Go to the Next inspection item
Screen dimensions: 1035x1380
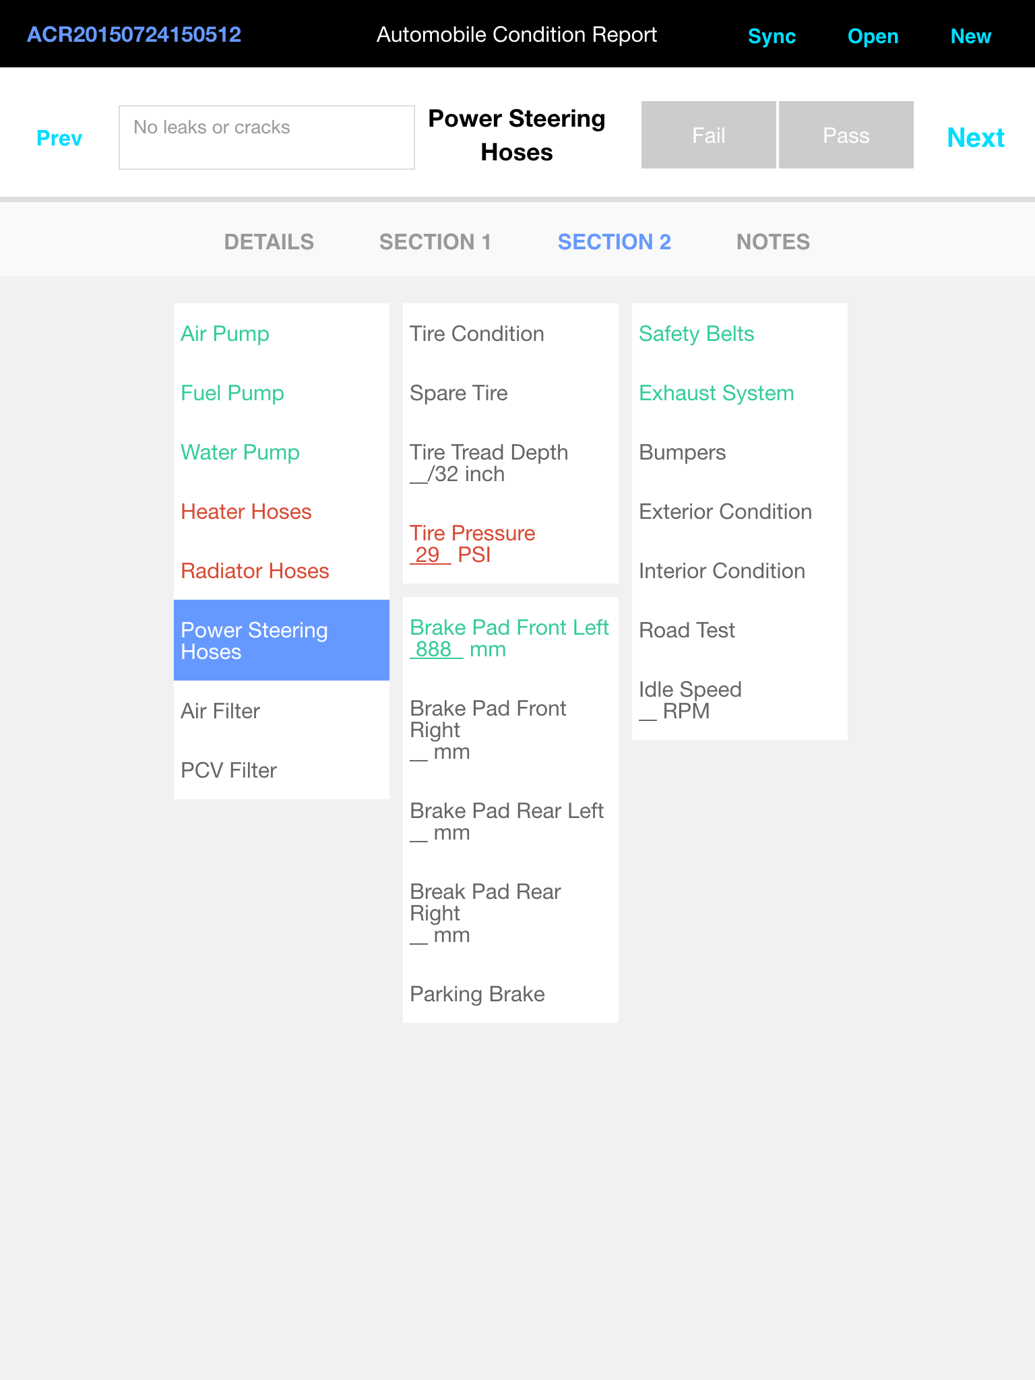[x=975, y=137]
